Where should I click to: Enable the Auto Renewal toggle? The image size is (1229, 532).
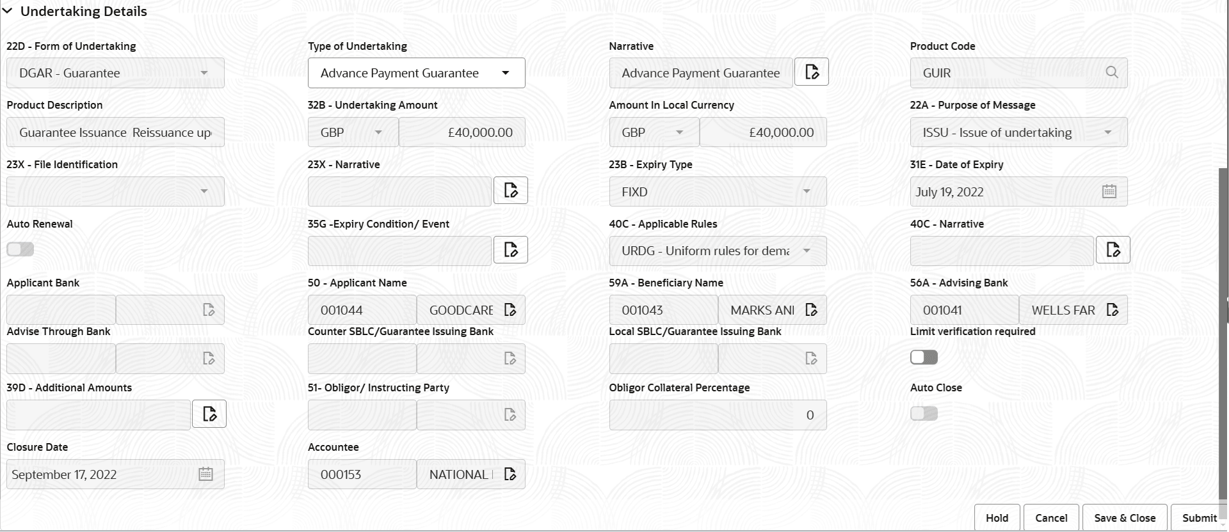coord(20,249)
